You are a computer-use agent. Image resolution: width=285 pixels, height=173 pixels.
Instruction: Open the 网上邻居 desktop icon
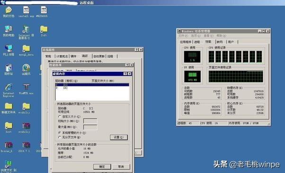(x=9, y=49)
